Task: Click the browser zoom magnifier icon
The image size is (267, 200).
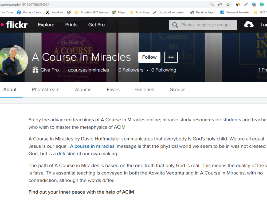Action: [x=212, y=5]
